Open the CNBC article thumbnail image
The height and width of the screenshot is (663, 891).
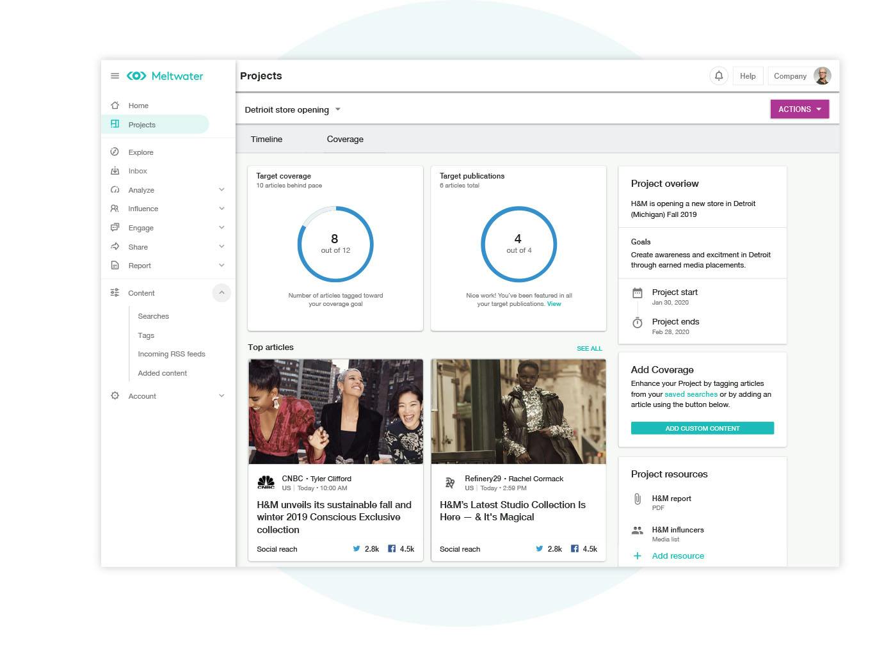(x=335, y=411)
